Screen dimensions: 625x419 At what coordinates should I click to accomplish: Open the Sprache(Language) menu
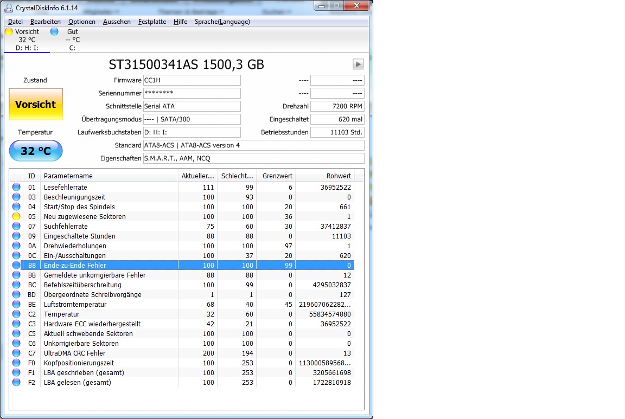pyautogui.click(x=222, y=22)
